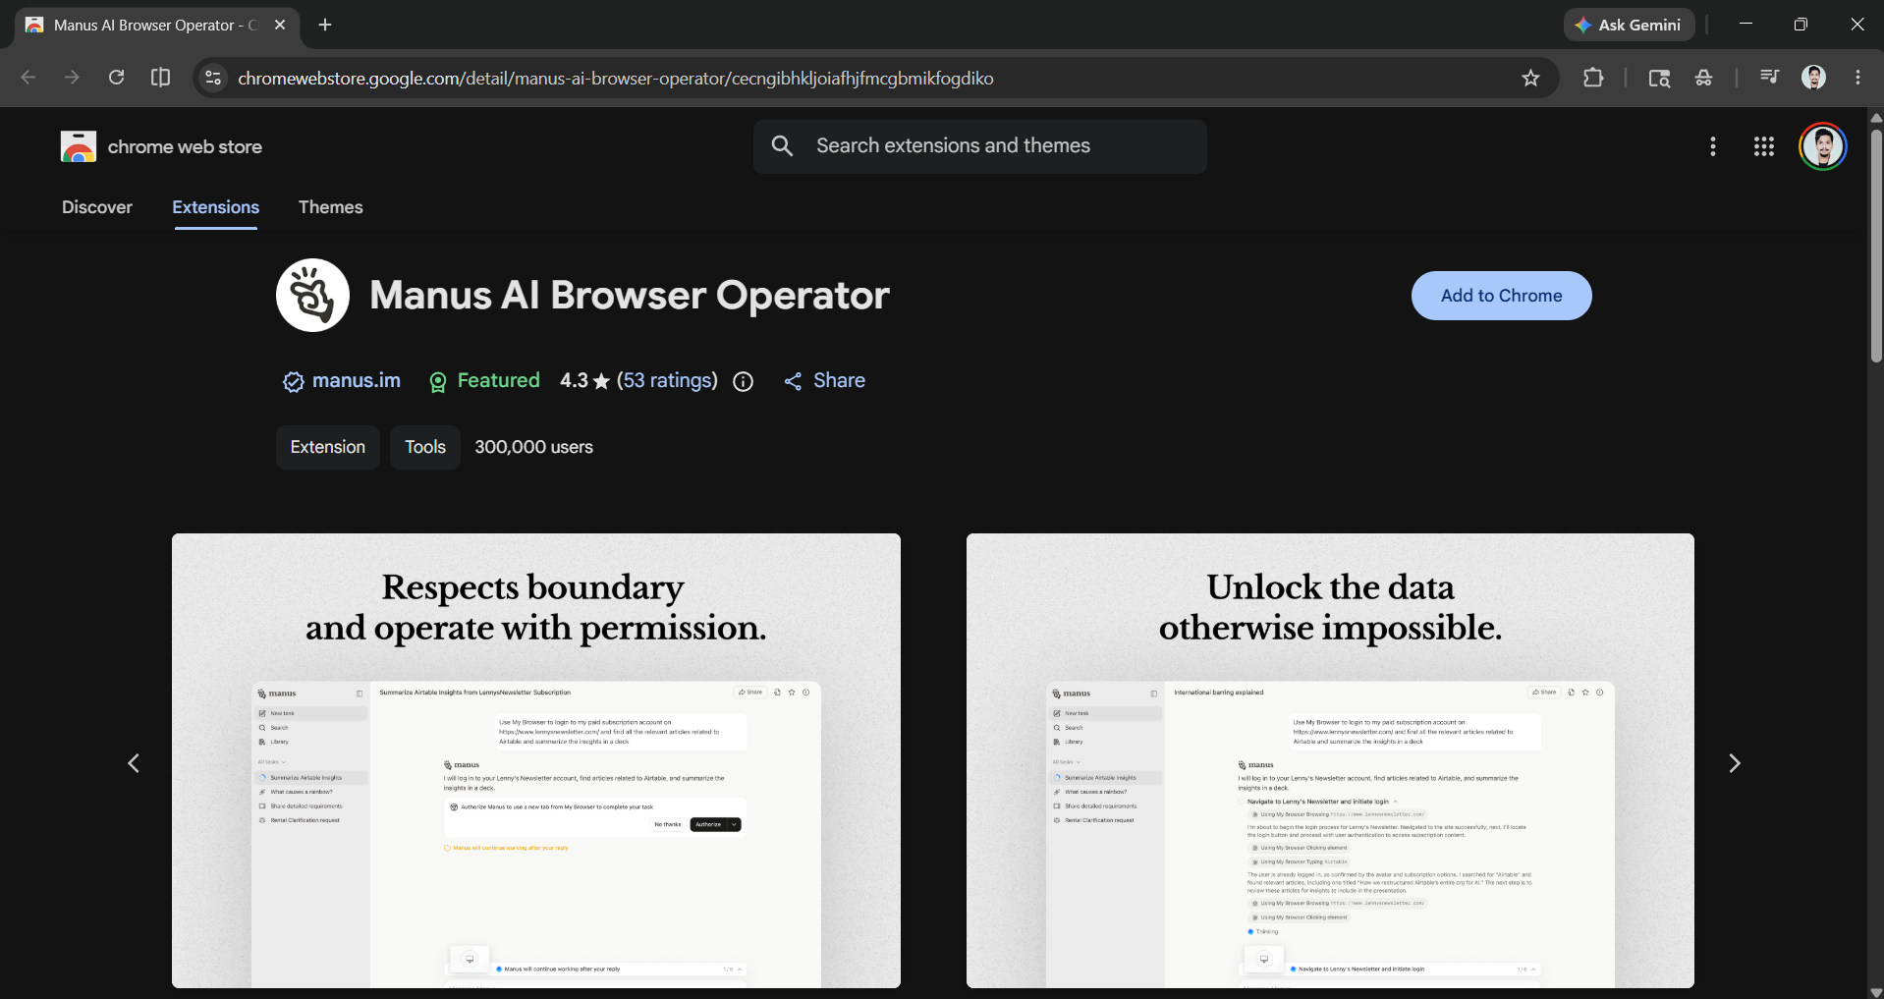Open the media controls icon in toolbar

coord(1769,77)
